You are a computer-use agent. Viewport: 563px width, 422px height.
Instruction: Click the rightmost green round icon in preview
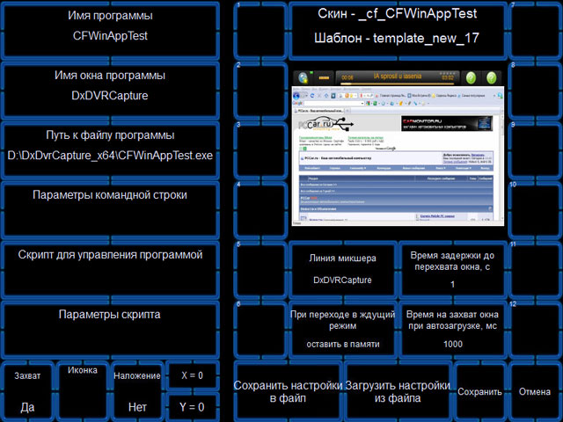(492, 77)
